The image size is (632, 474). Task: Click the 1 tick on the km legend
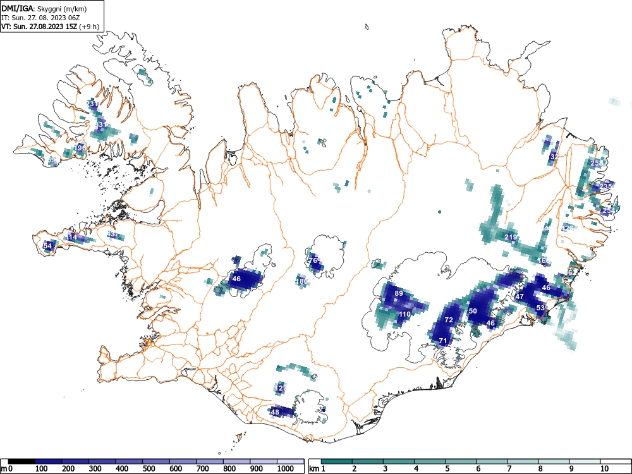323,469
